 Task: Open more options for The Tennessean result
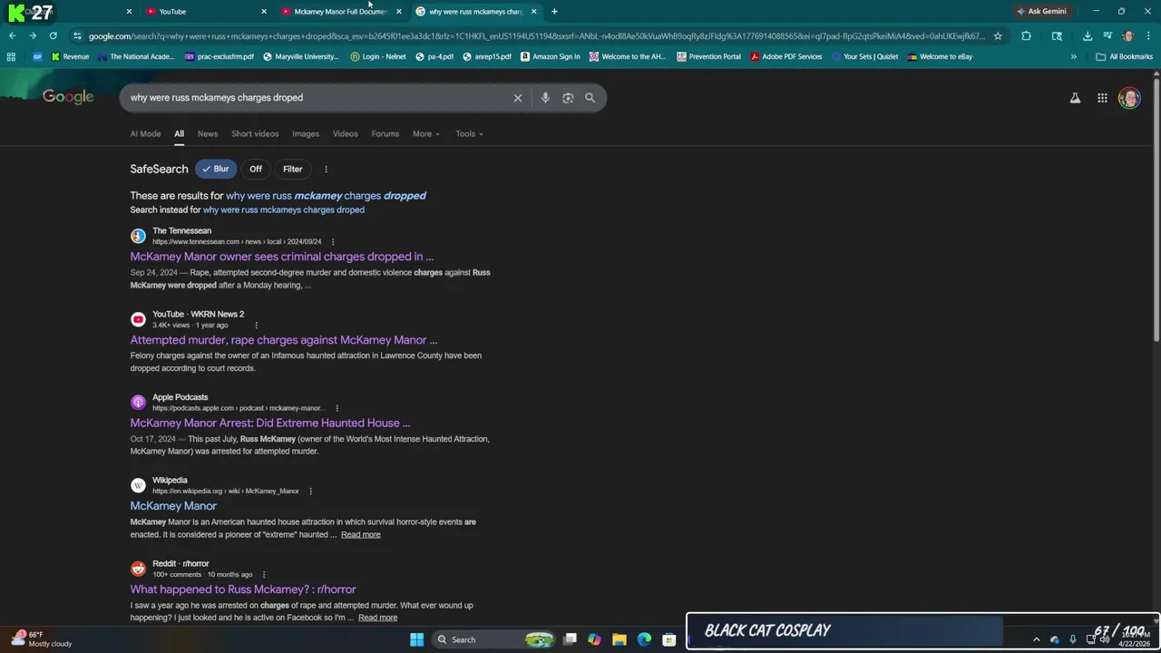[x=333, y=242]
